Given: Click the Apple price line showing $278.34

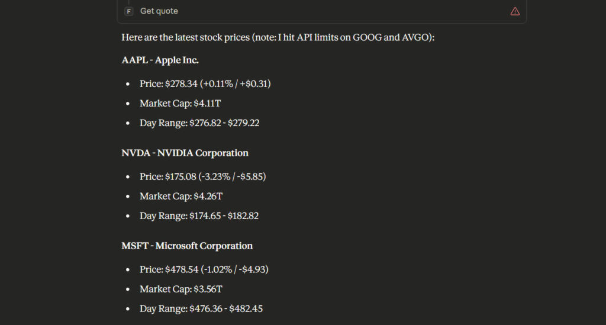Looking at the screenshot, I should tap(205, 84).
